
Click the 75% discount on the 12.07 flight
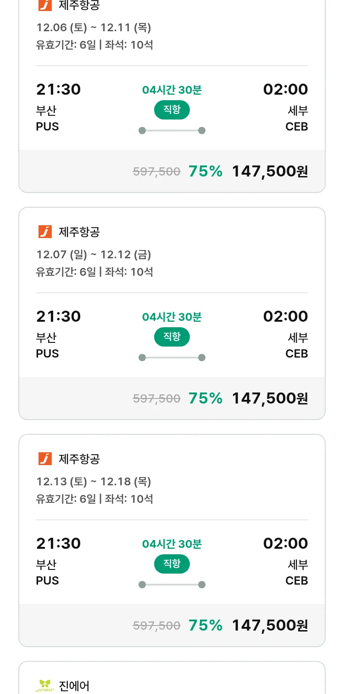click(x=205, y=398)
